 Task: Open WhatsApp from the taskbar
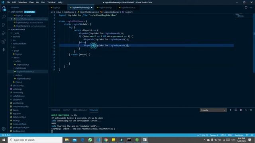tap(90, 140)
